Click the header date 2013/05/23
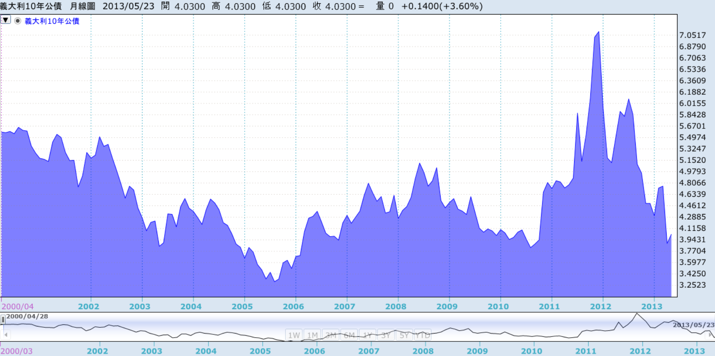 [128, 6]
